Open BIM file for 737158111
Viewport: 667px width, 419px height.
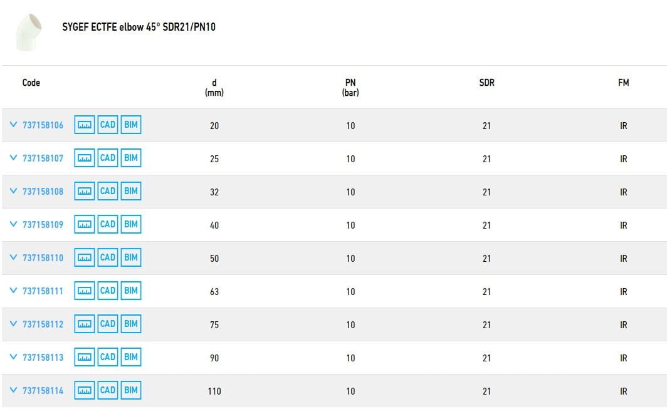coord(130,291)
